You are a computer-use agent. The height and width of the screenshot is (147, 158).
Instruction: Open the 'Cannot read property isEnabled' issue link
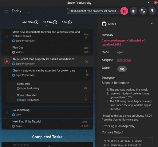123,43
